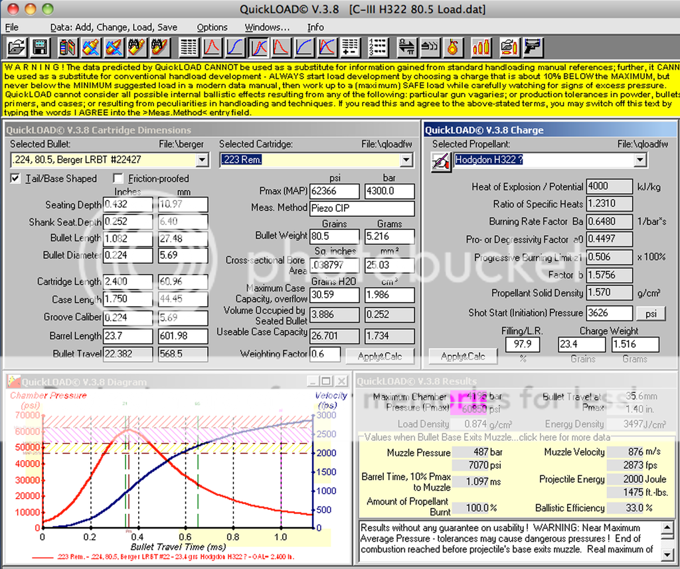Click the Charge Weight grains input field
The height and width of the screenshot is (569, 680).
(x=582, y=345)
